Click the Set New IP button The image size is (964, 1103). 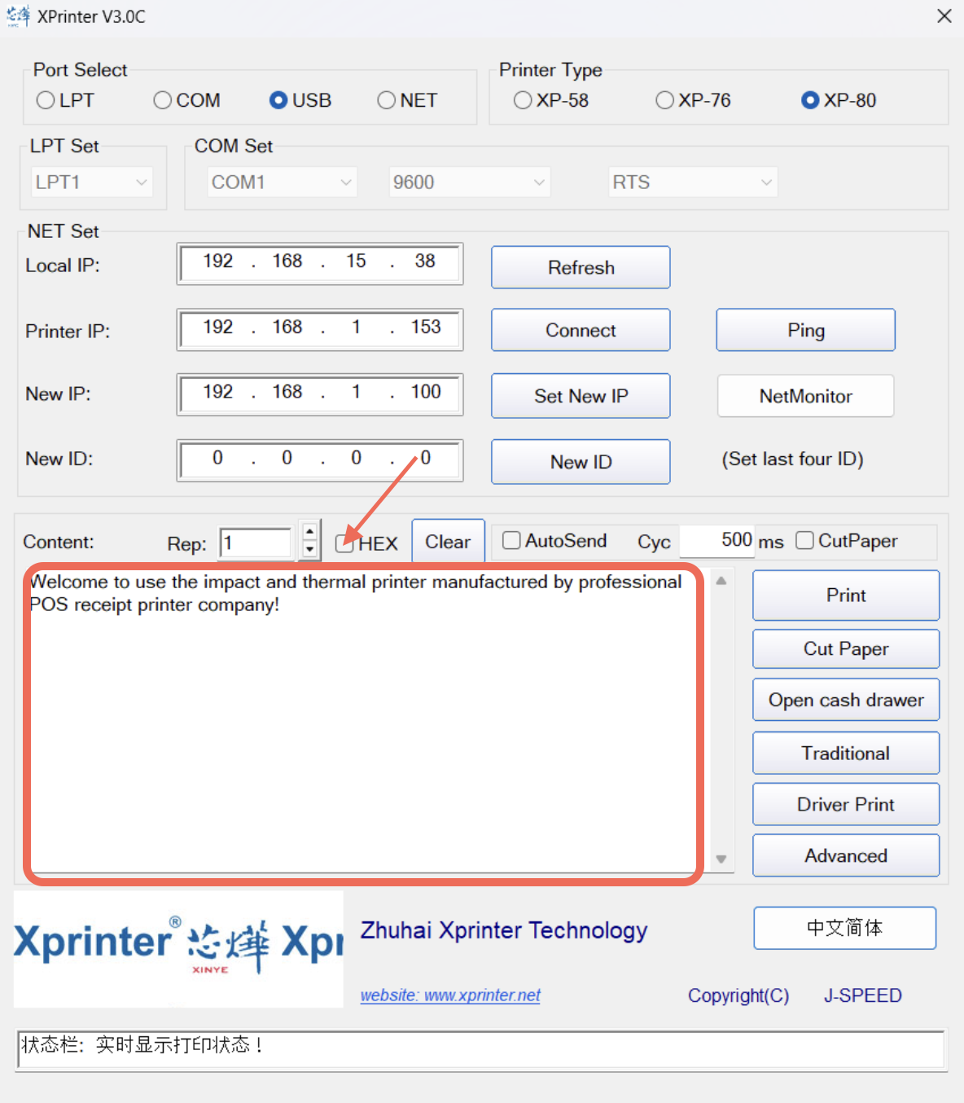(581, 396)
